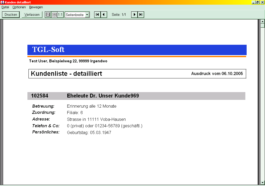The height and width of the screenshot is (186, 265).
Task: Select the full-page view icon
Action: (x=48, y=14)
